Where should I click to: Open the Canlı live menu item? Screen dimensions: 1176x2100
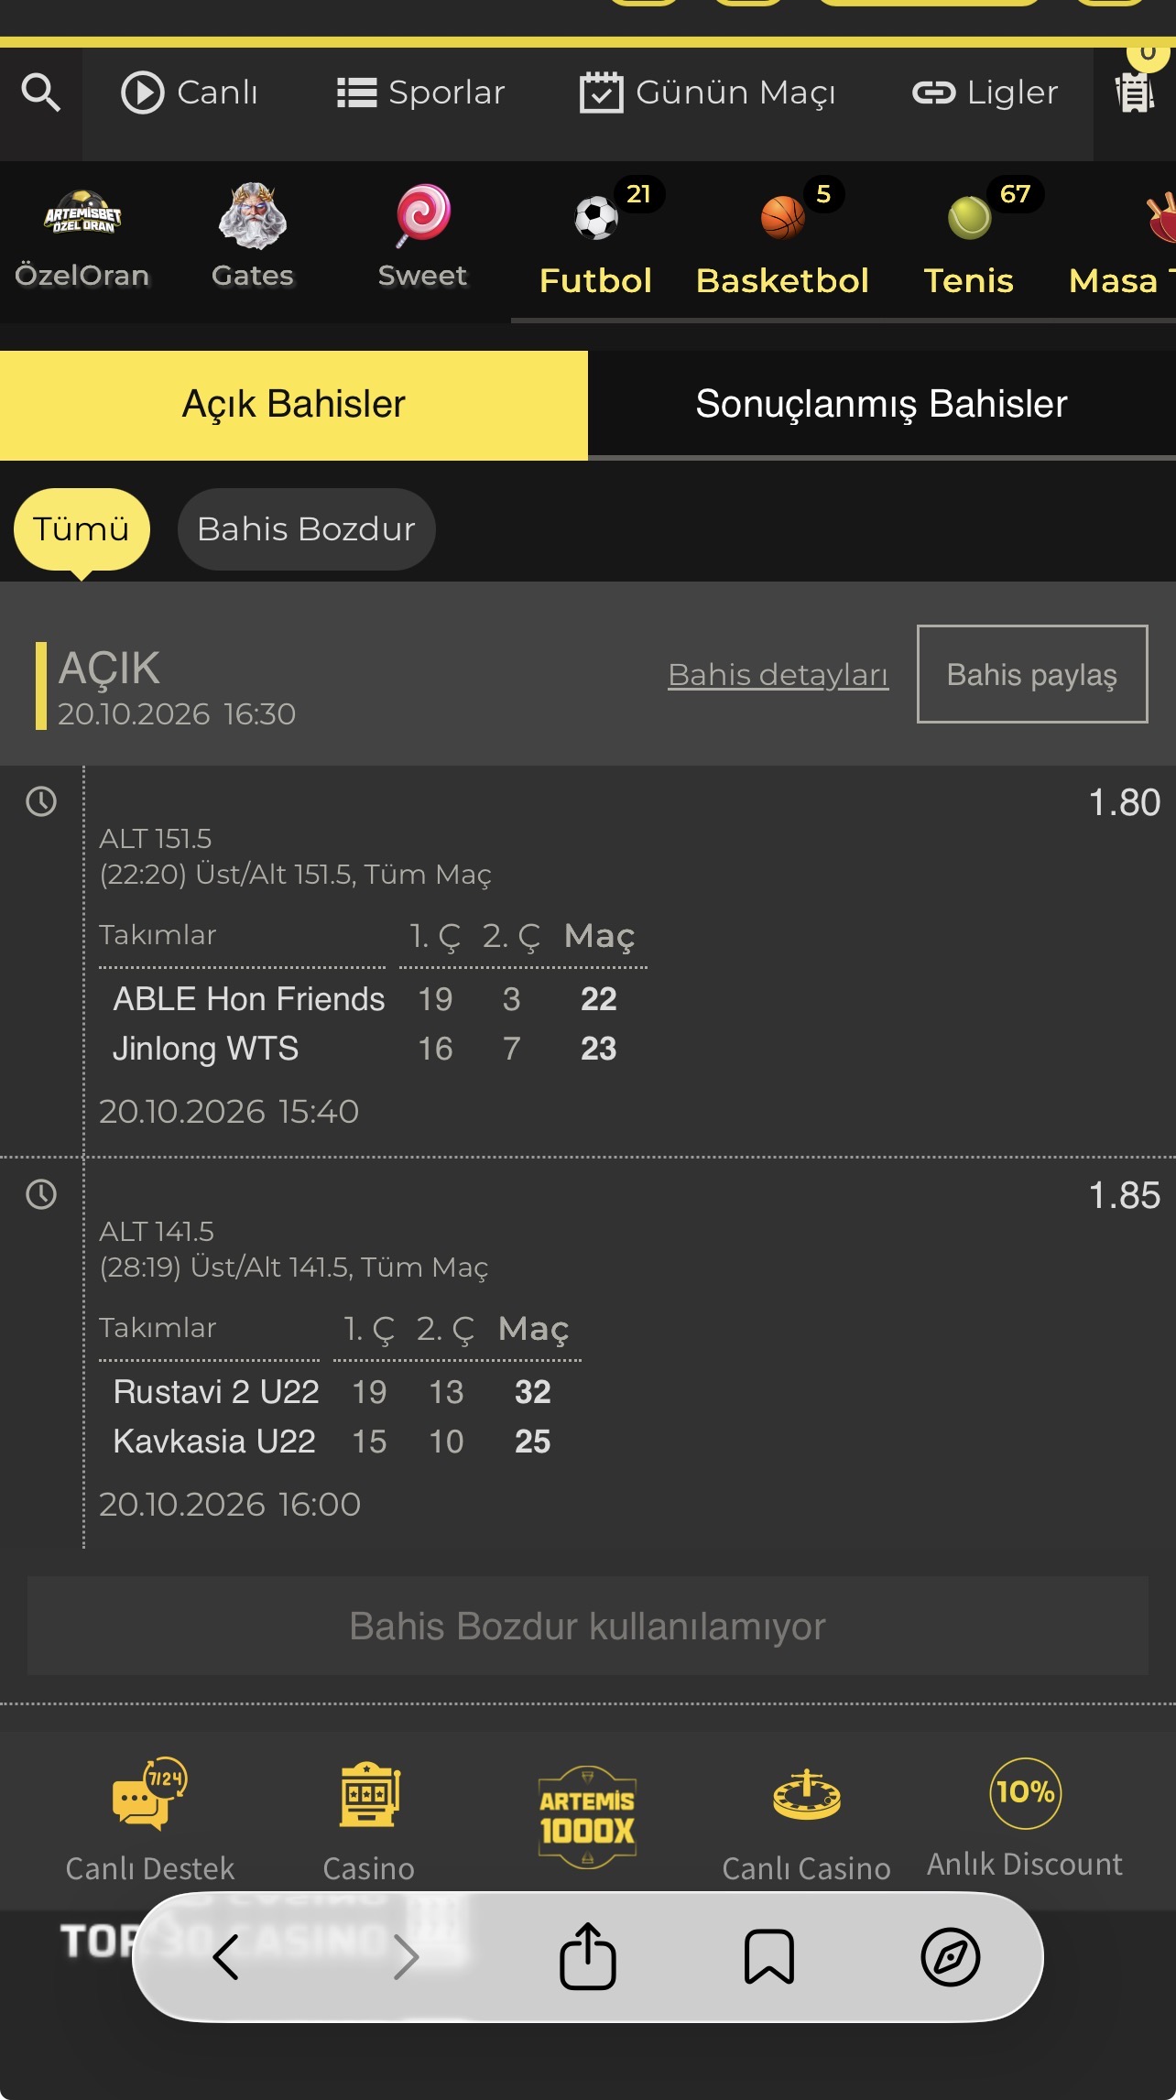[190, 92]
